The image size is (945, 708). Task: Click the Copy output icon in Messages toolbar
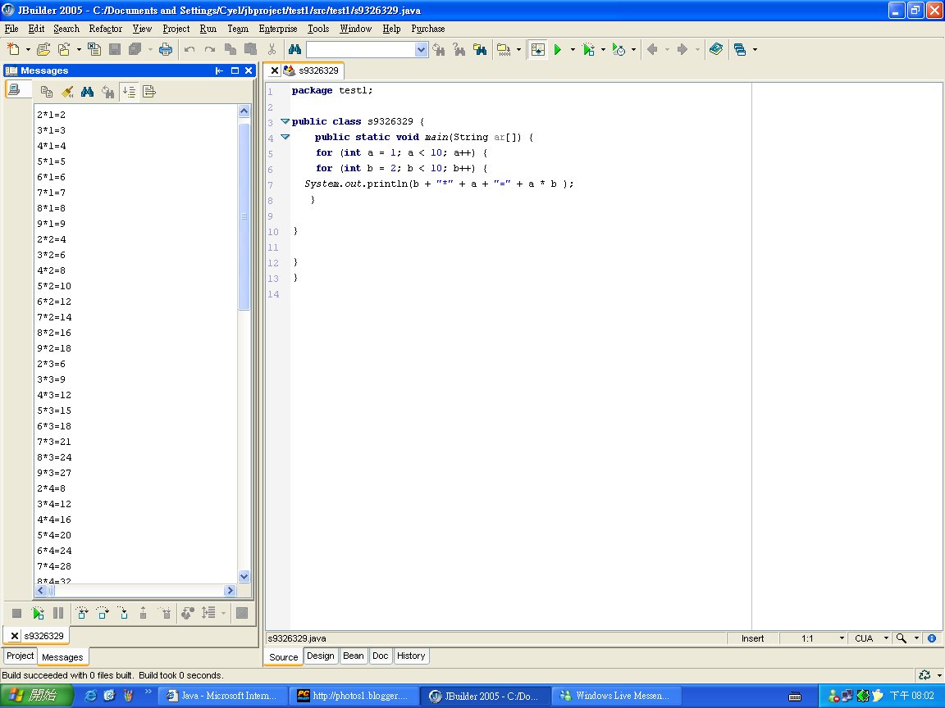47,92
